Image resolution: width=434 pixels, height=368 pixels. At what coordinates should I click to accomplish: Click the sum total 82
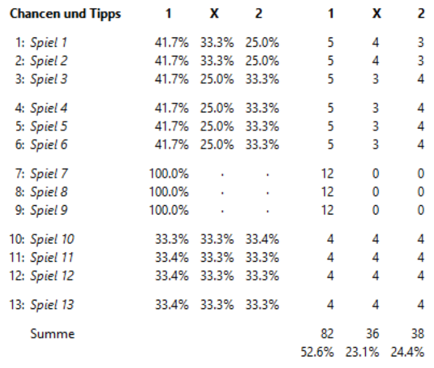(x=327, y=334)
